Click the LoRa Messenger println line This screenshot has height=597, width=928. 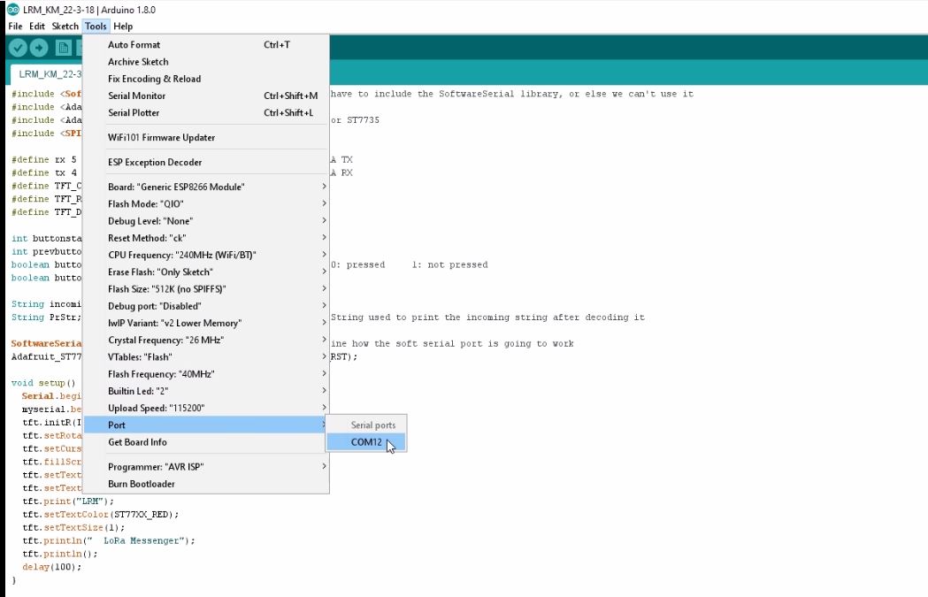pyautogui.click(x=108, y=540)
